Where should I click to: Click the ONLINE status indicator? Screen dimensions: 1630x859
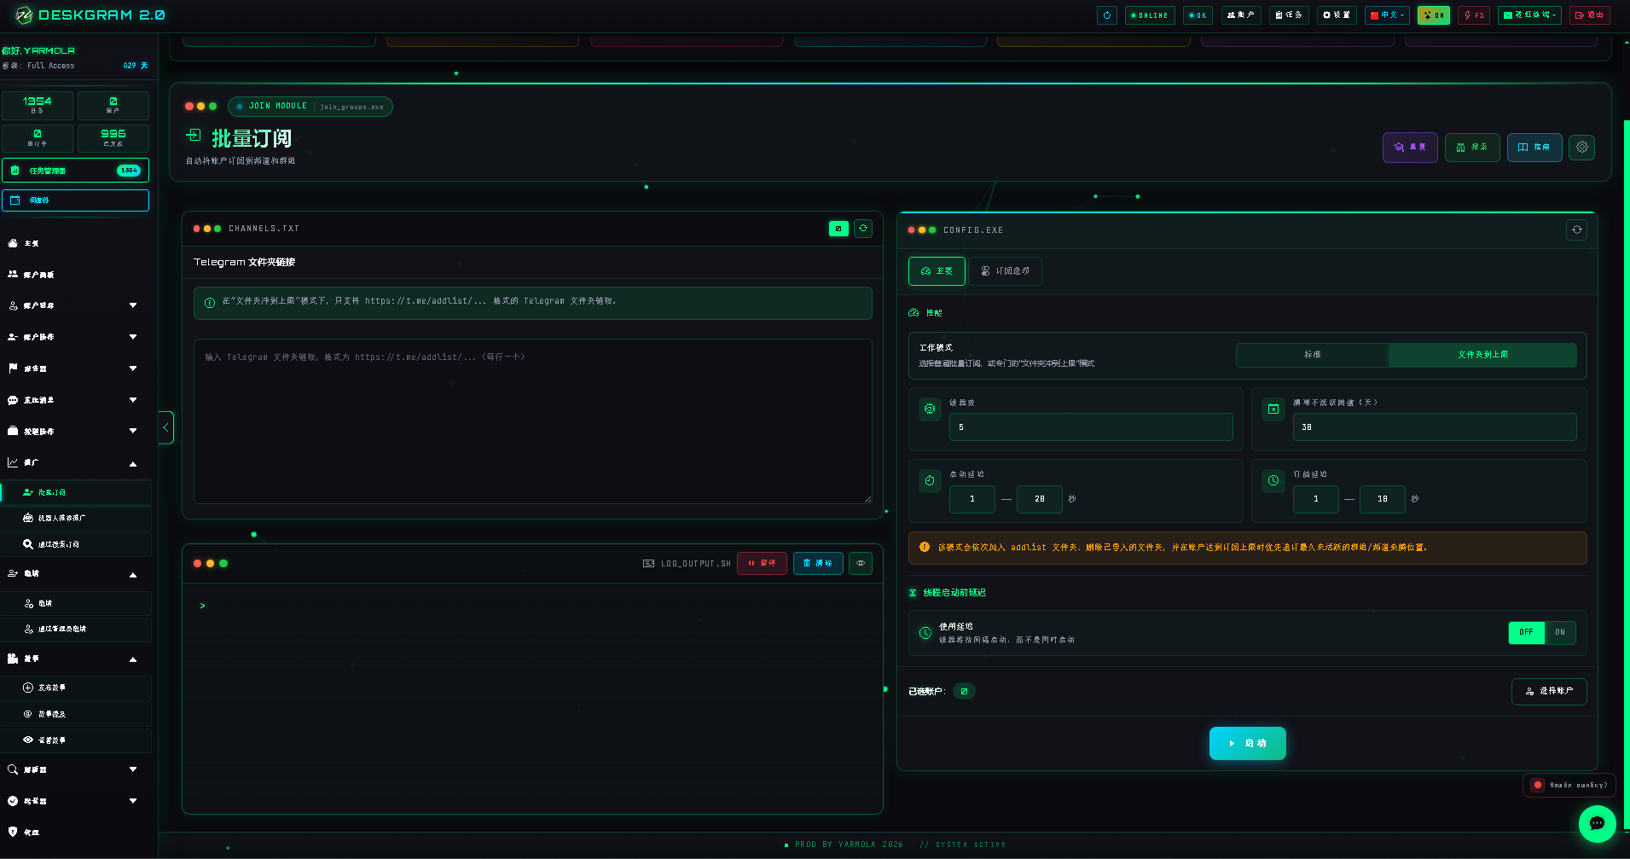(x=1150, y=15)
